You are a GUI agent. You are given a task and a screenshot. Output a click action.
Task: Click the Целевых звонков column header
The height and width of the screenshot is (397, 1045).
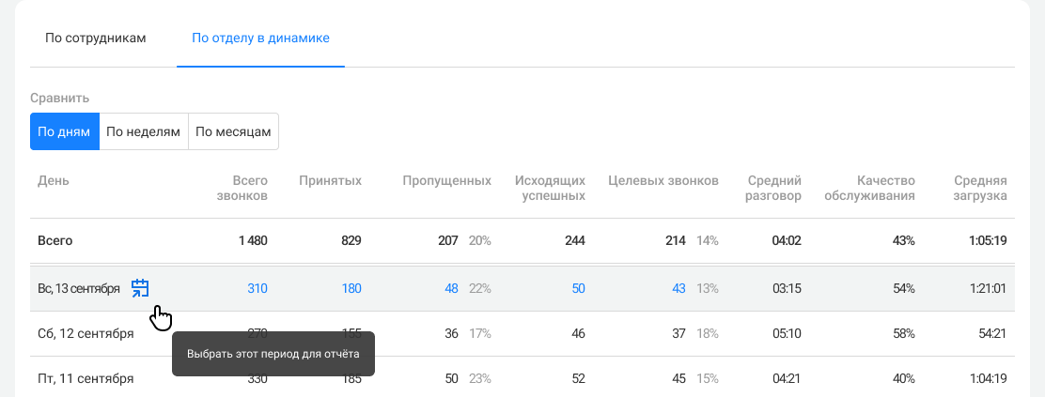coord(663,180)
